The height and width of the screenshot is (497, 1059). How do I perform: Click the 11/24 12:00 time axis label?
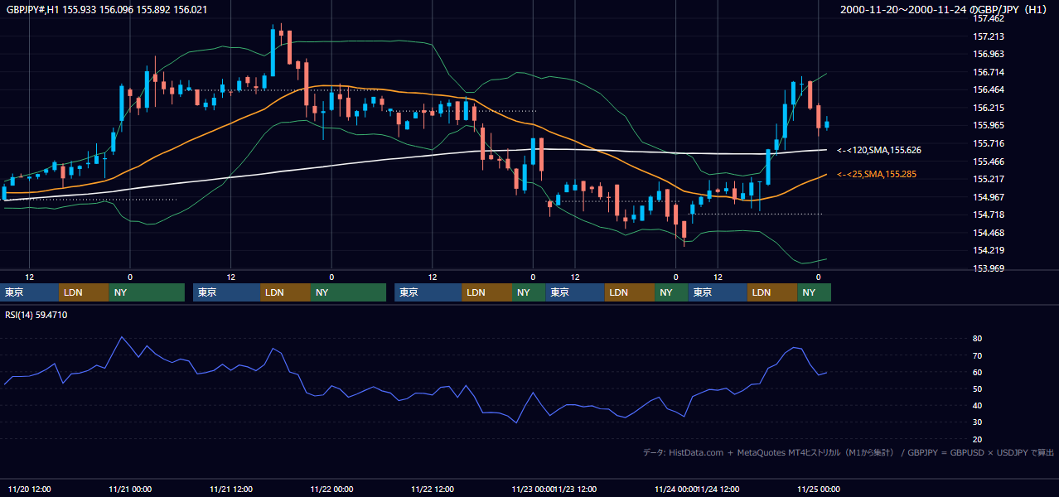[718, 489]
